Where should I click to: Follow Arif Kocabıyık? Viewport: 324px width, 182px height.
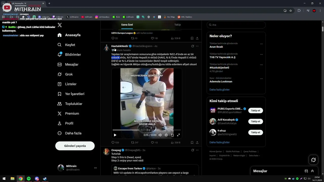tap(255, 121)
